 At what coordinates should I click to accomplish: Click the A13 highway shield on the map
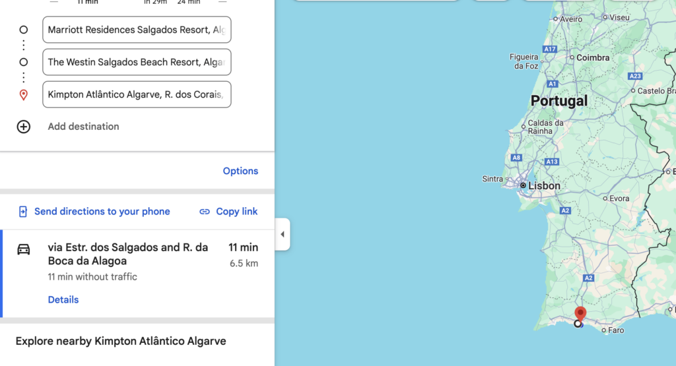coord(552,162)
